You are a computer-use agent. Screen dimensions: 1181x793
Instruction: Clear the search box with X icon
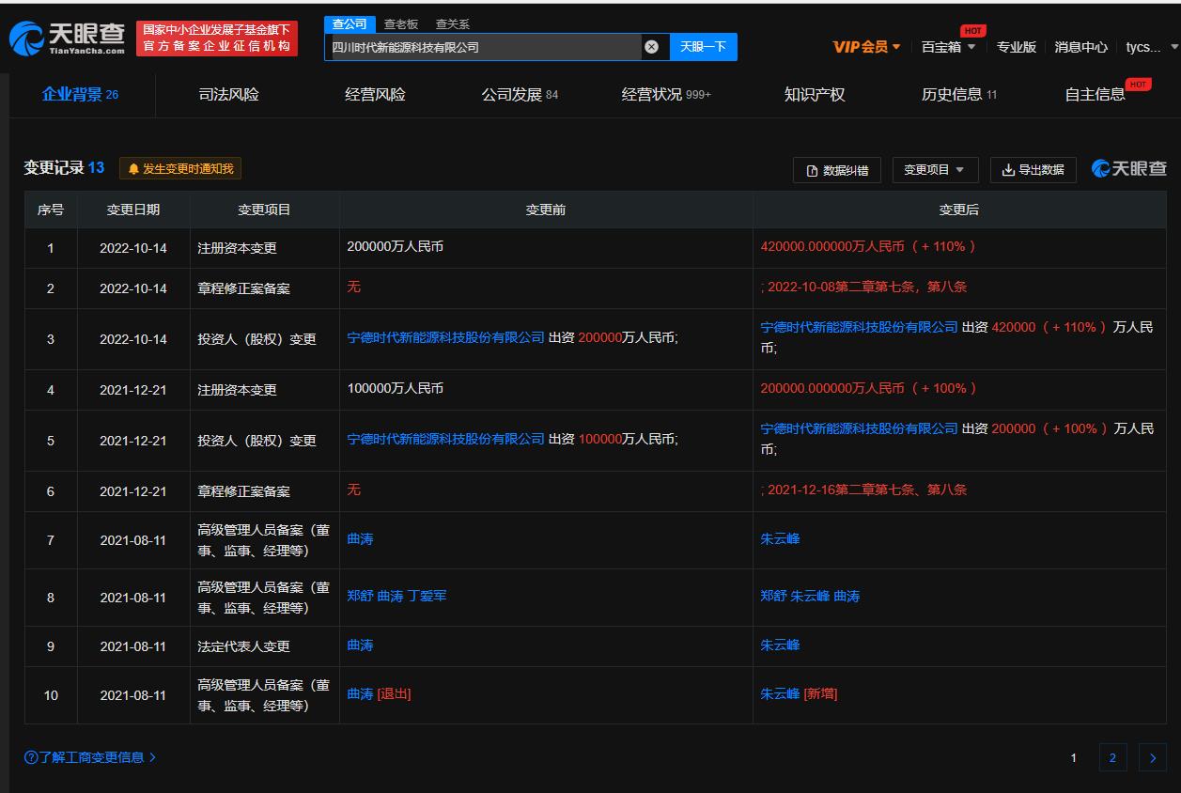tap(651, 47)
